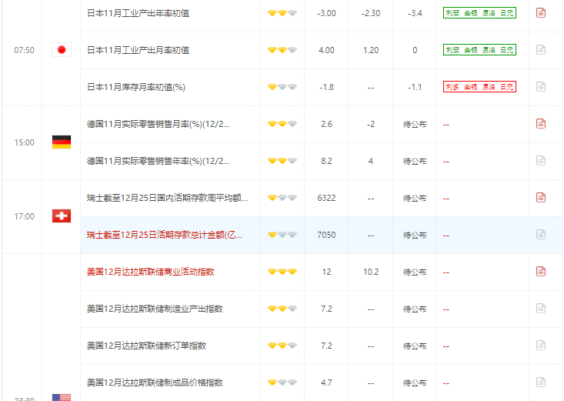The width and height of the screenshot is (564, 401).
Task: Click the Germany flag icon
Action: pos(62,142)
